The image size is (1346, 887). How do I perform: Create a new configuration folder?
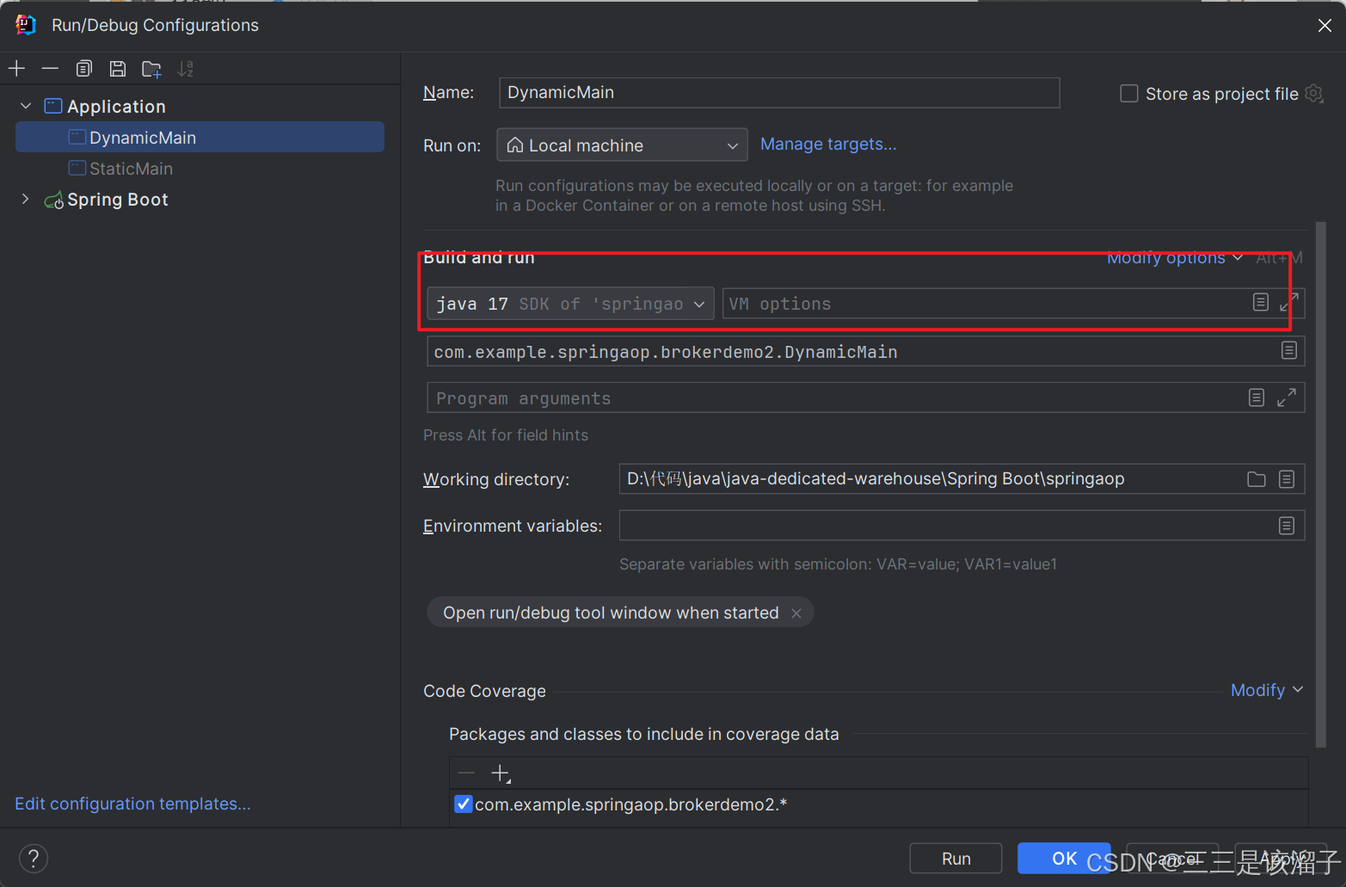[x=151, y=68]
